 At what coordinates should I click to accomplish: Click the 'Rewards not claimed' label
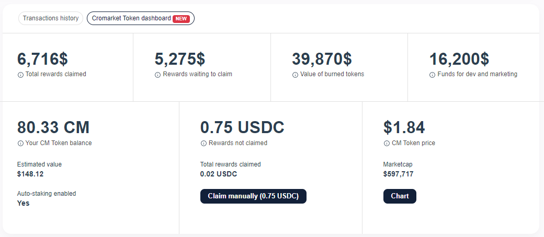point(238,143)
